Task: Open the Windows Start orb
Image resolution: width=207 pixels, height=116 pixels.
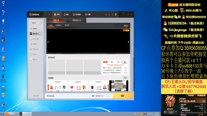Action: pos(2,114)
